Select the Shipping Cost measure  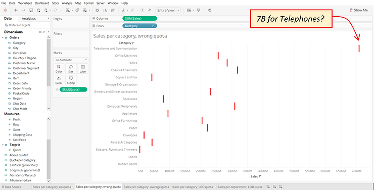pyautogui.click(x=22, y=135)
